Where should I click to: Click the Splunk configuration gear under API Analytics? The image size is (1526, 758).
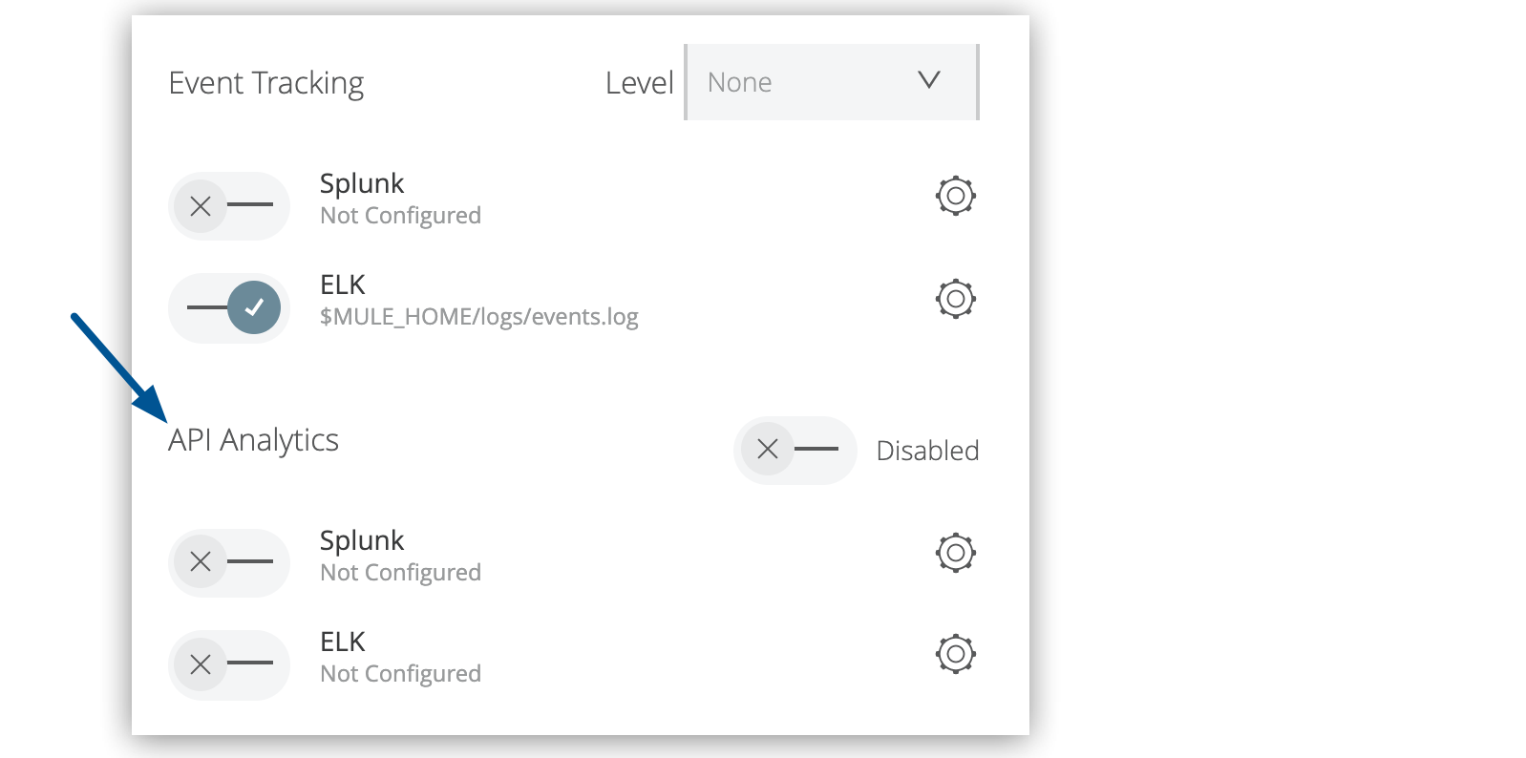(956, 552)
